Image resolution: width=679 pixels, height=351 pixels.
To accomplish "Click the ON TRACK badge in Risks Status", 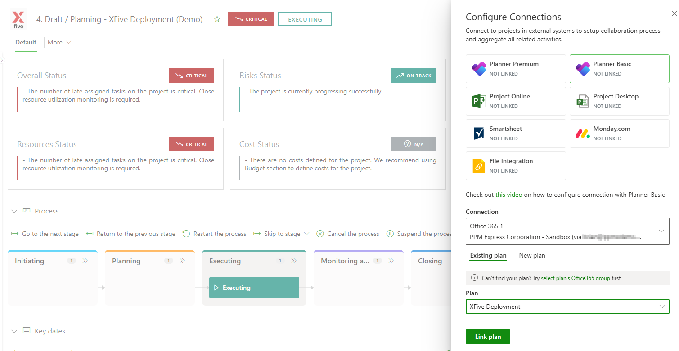I will click(x=414, y=76).
